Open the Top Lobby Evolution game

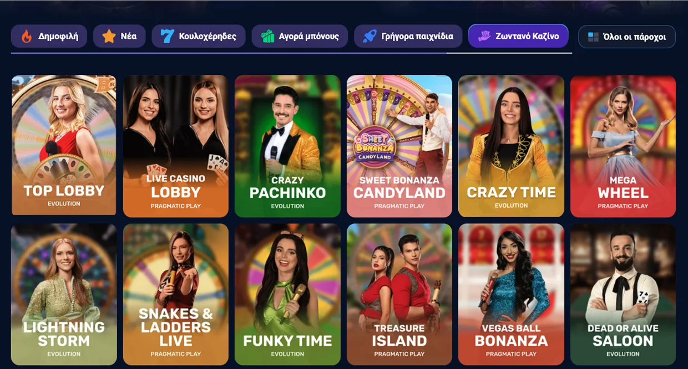[x=64, y=145]
